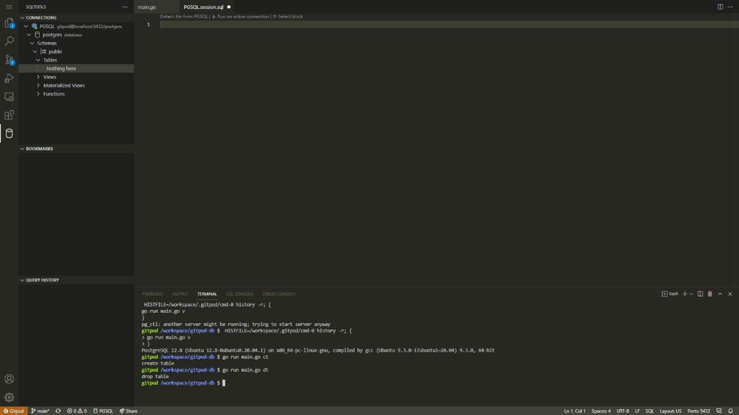This screenshot has width=739, height=415.
Task: Click Share in the status bar
Action: (x=128, y=411)
